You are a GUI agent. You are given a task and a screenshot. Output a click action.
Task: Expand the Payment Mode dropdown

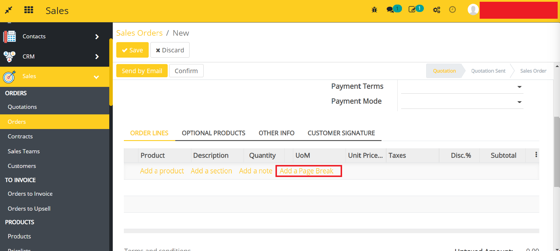tap(519, 102)
